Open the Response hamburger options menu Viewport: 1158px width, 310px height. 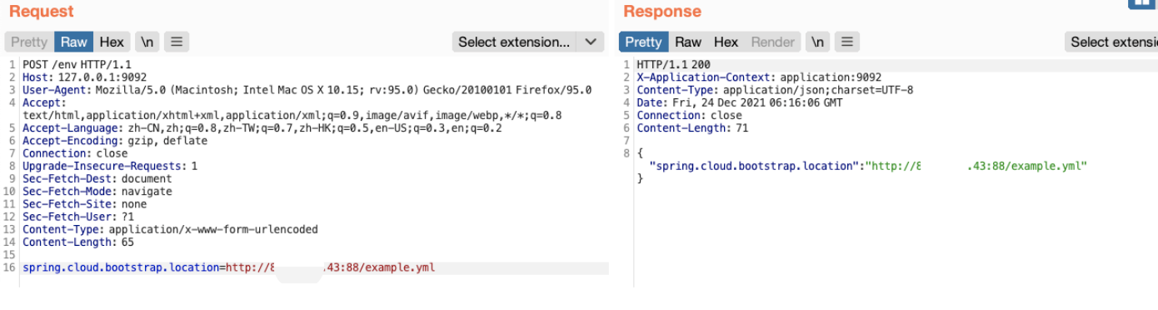tap(847, 42)
